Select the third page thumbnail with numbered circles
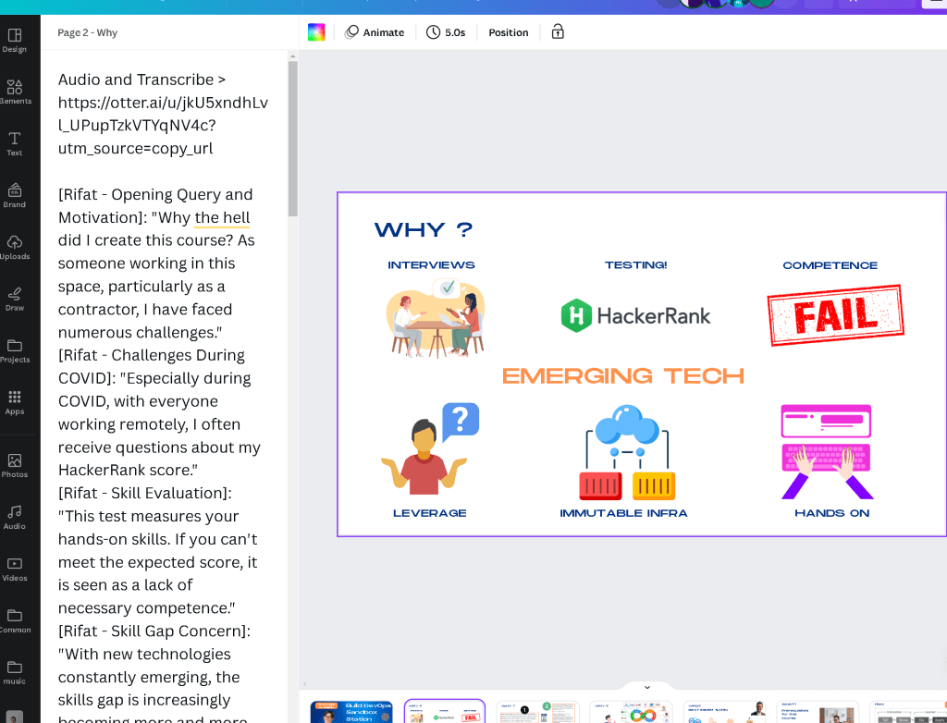This screenshot has height=723, width=947. coord(538,712)
